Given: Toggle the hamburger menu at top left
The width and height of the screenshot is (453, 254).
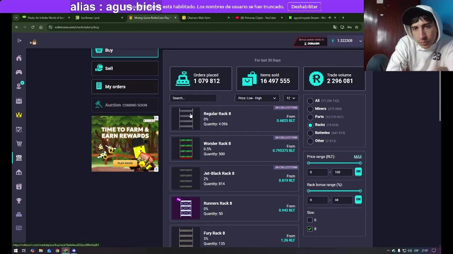Looking at the screenshot, I should (x=19, y=41).
